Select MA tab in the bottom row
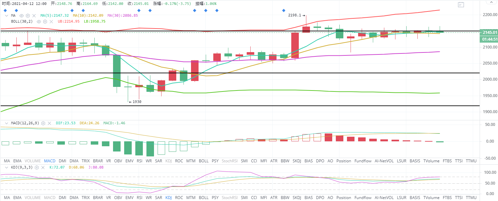Screen dimensions: 498x201 (7, 198)
